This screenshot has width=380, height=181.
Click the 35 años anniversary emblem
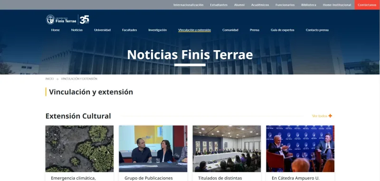tap(85, 19)
